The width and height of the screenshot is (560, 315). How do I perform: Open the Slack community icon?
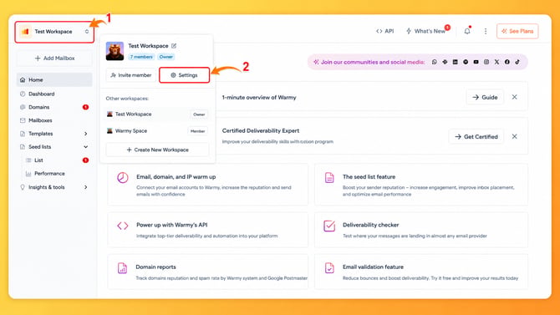[445, 62]
